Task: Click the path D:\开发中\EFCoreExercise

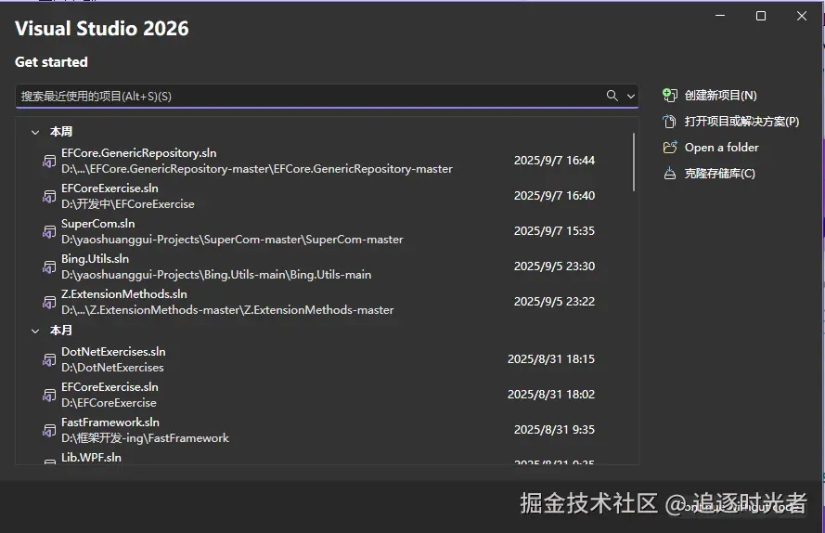Action: pyautogui.click(x=128, y=204)
